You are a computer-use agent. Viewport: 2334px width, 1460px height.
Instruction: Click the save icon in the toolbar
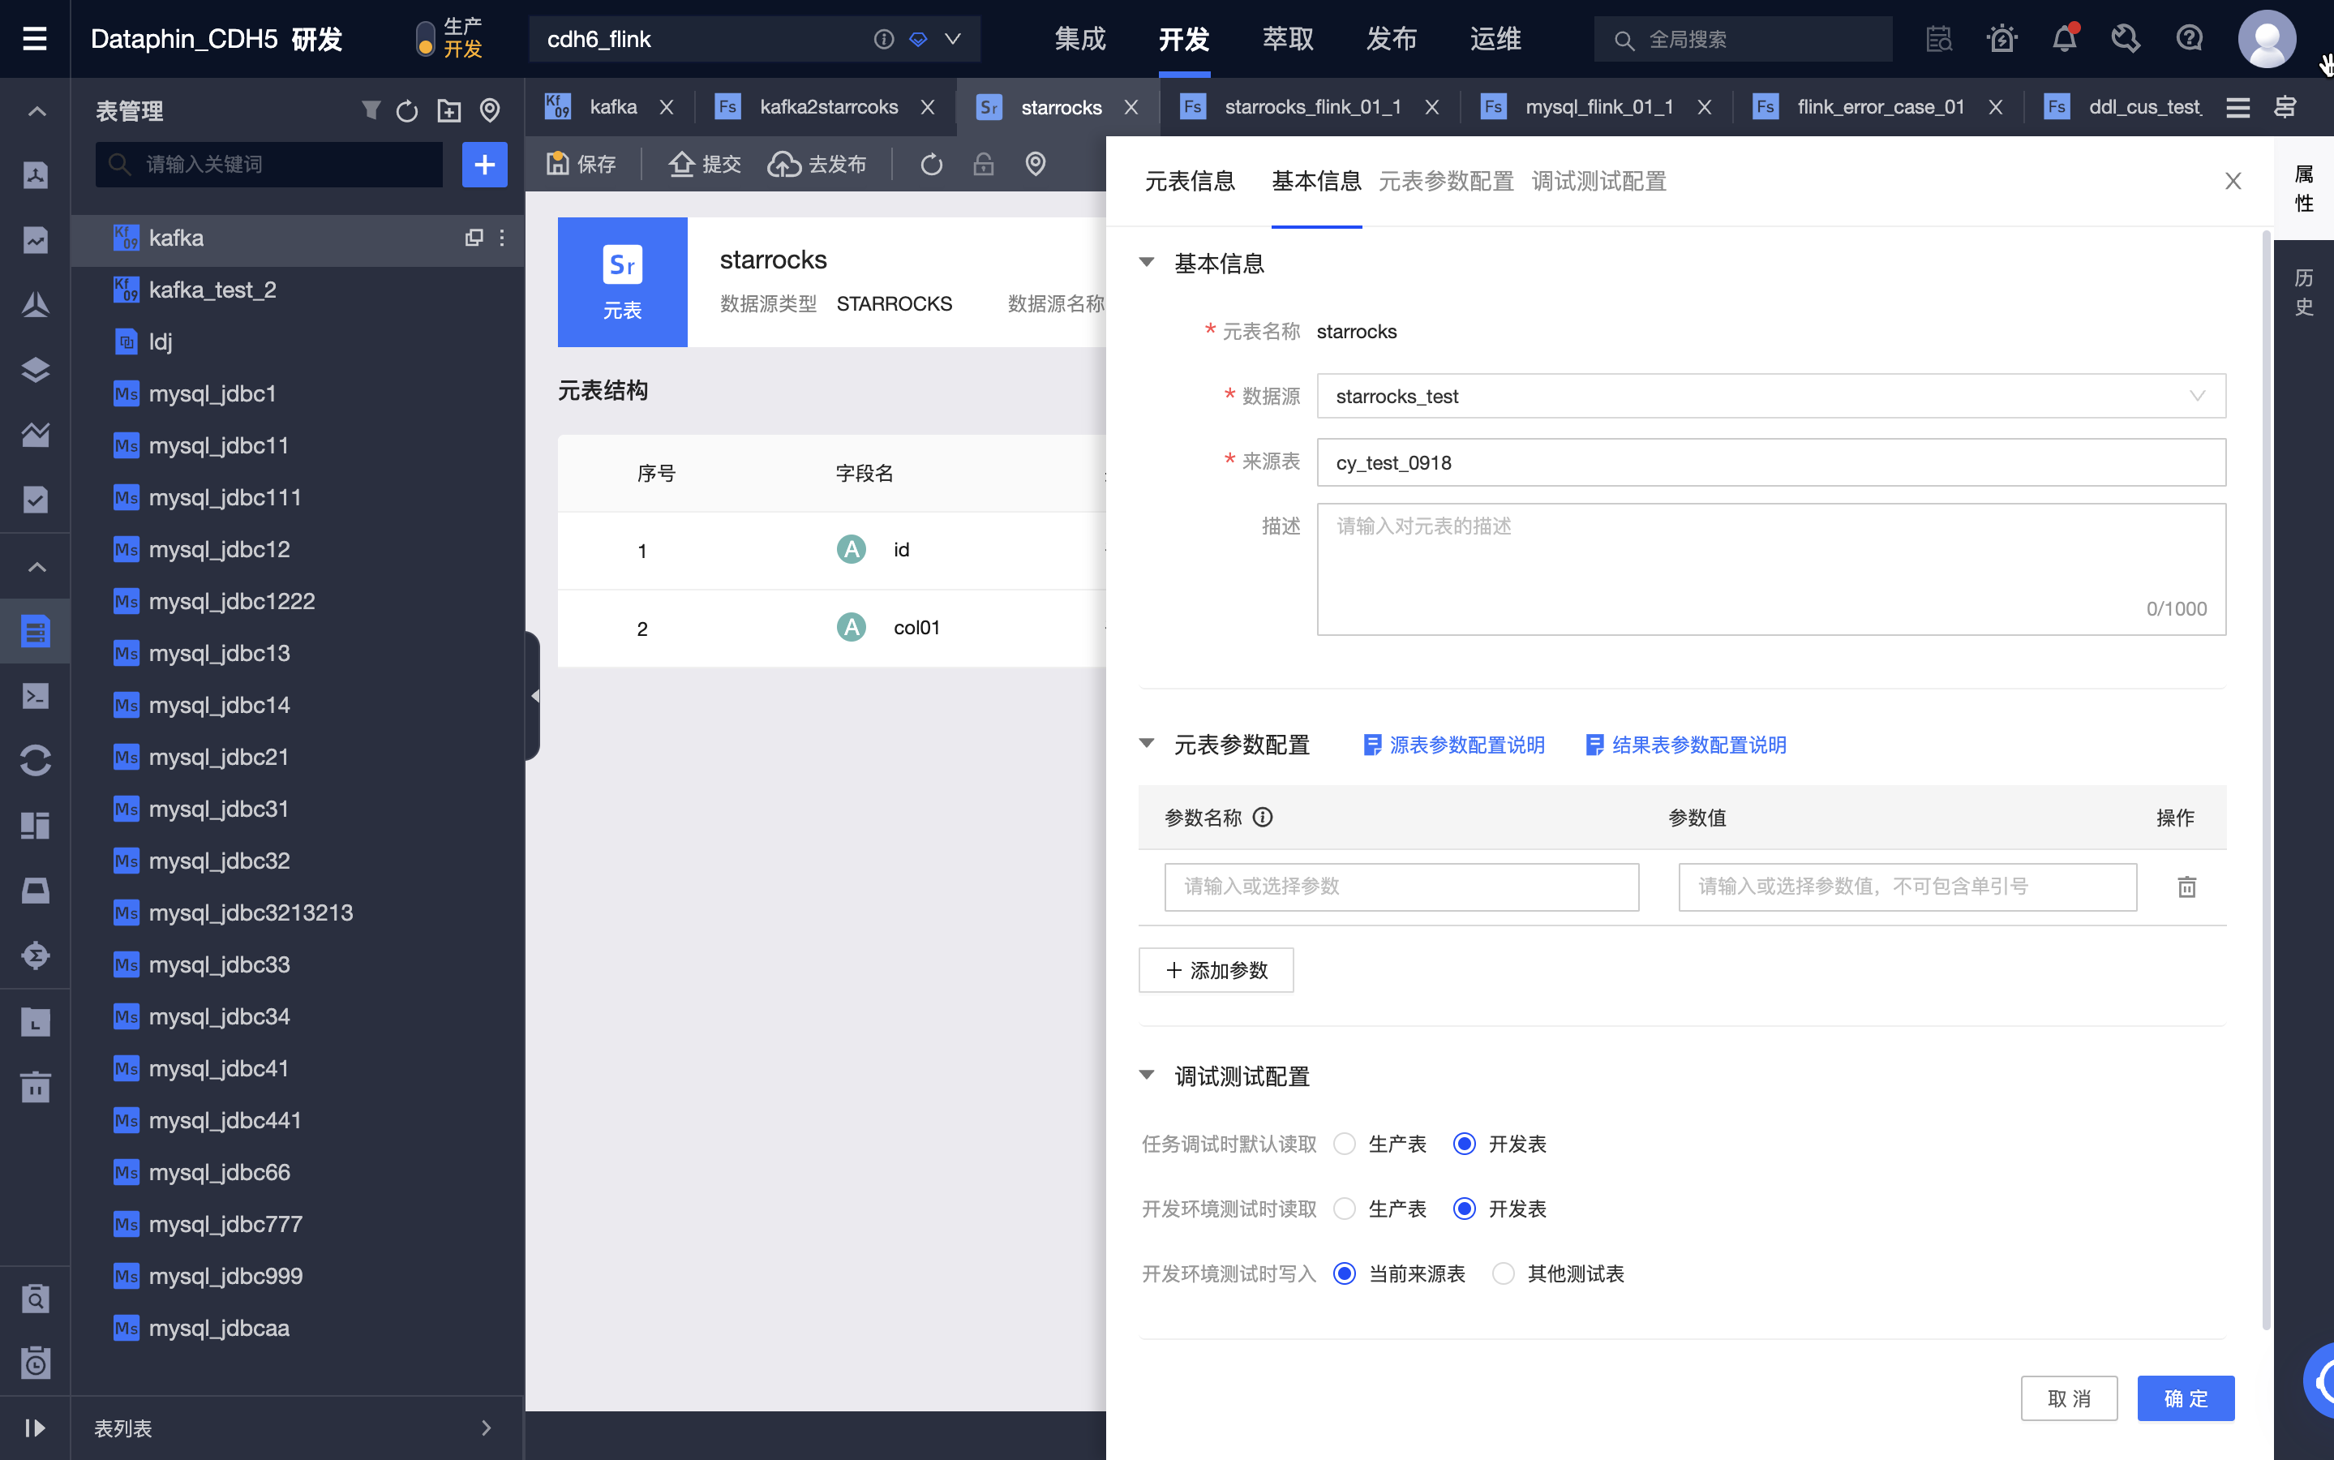click(558, 163)
